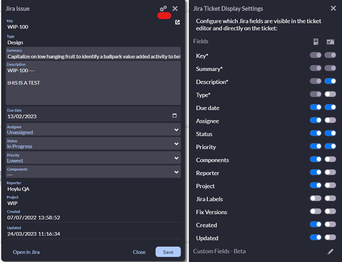The height and width of the screenshot is (262, 342).
Task: Edit Custom Fields with the pencil icon
Action: [330, 251]
